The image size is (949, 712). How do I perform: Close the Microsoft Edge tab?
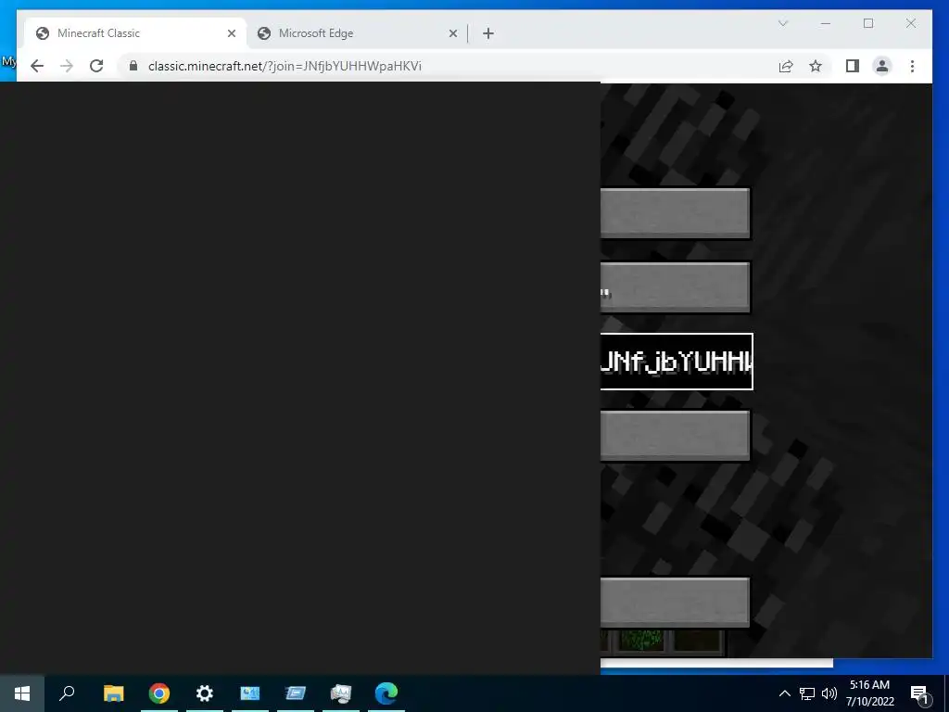click(x=452, y=33)
